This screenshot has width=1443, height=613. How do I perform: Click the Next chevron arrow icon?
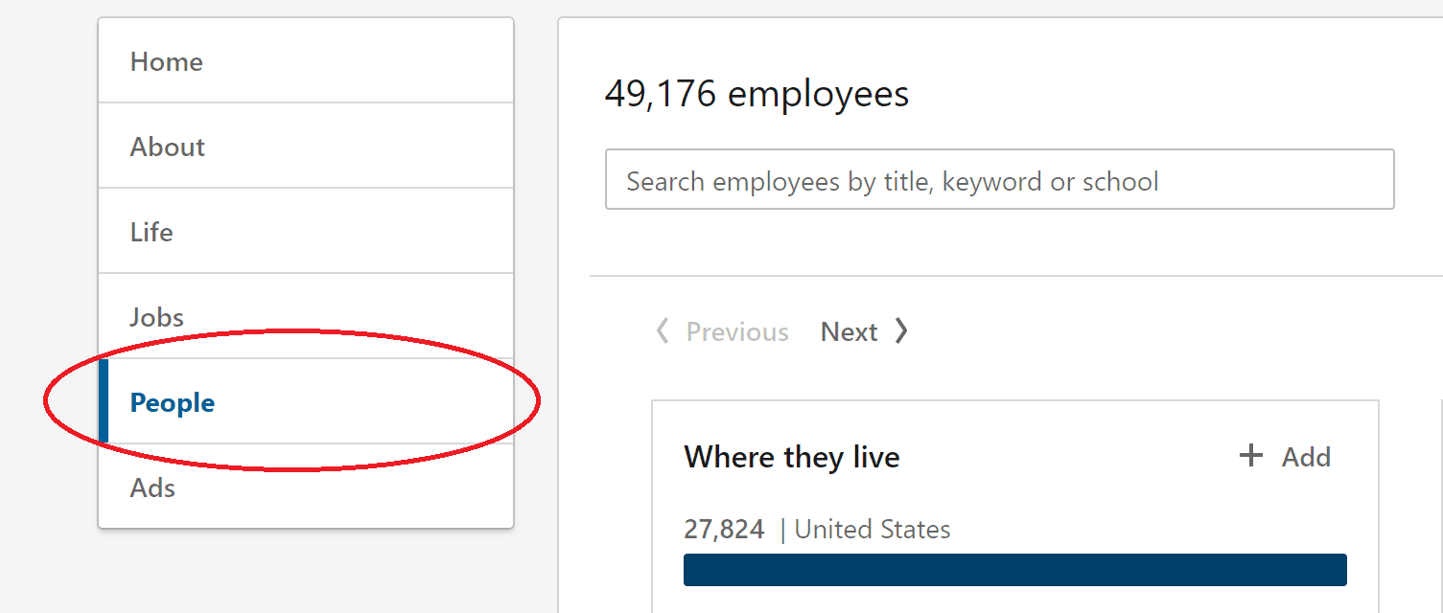click(900, 330)
